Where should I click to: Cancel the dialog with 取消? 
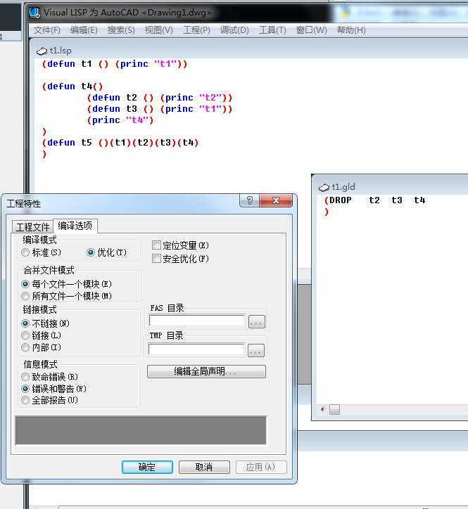point(204,467)
